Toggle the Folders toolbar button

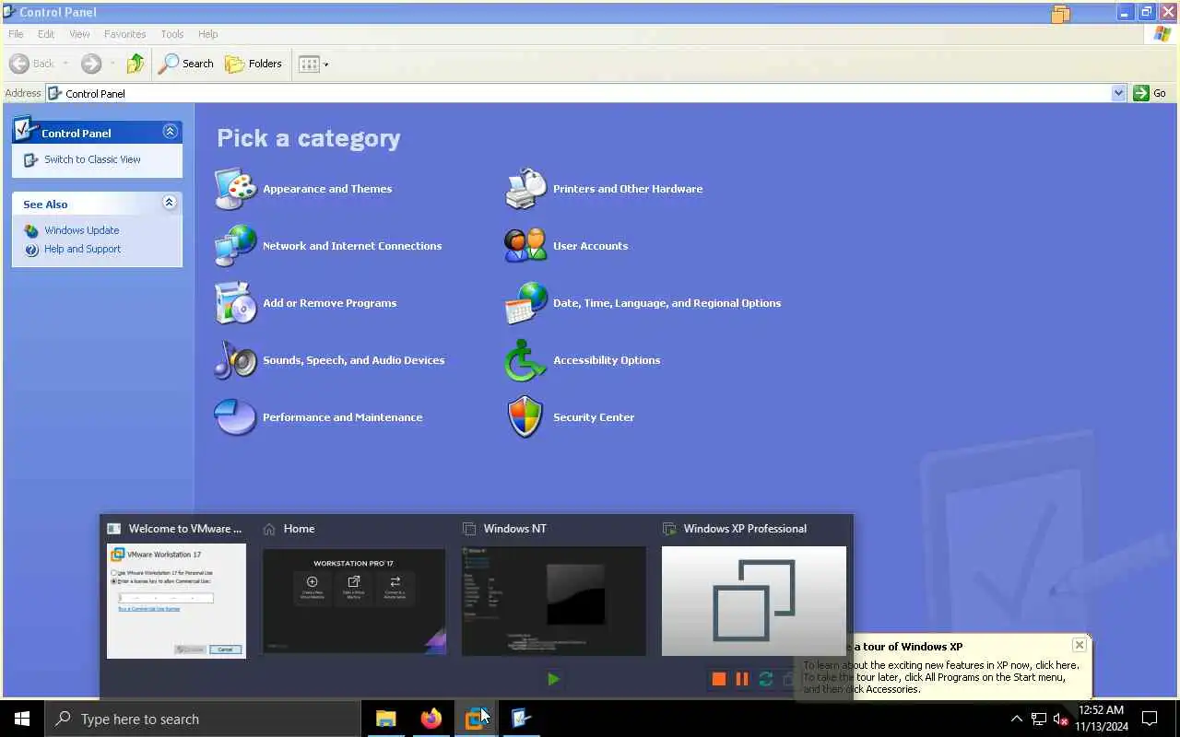pyautogui.click(x=254, y=64)
